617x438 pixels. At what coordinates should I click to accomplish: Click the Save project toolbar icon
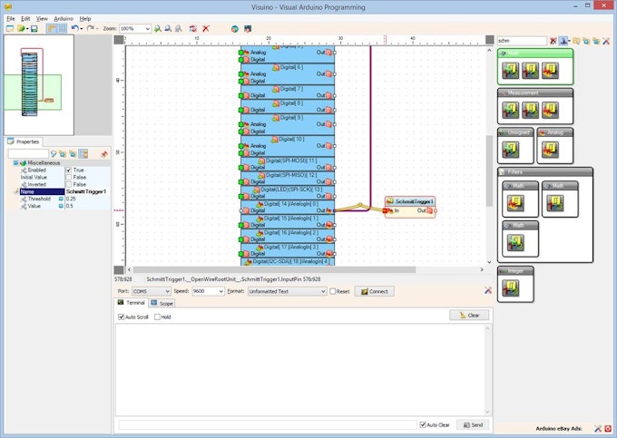34,29
